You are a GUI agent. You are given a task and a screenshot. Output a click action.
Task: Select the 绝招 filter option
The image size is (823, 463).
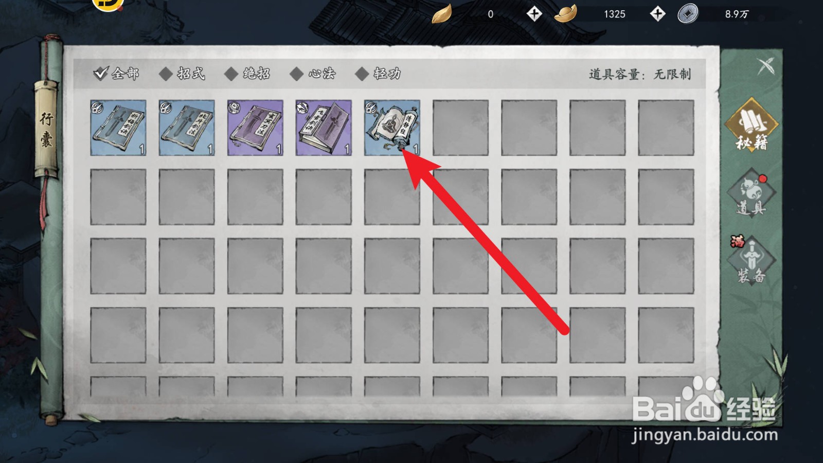pyautogui.click(x=248, y=74)
